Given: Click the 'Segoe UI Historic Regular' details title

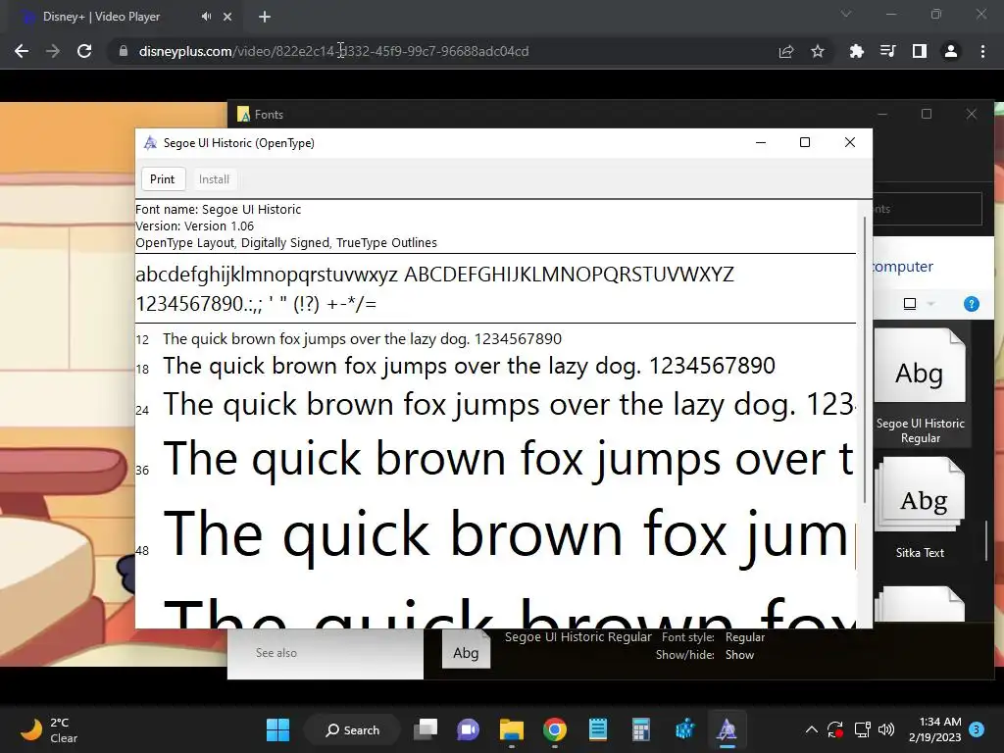Looking at the screenshot, I should point(578,637).
